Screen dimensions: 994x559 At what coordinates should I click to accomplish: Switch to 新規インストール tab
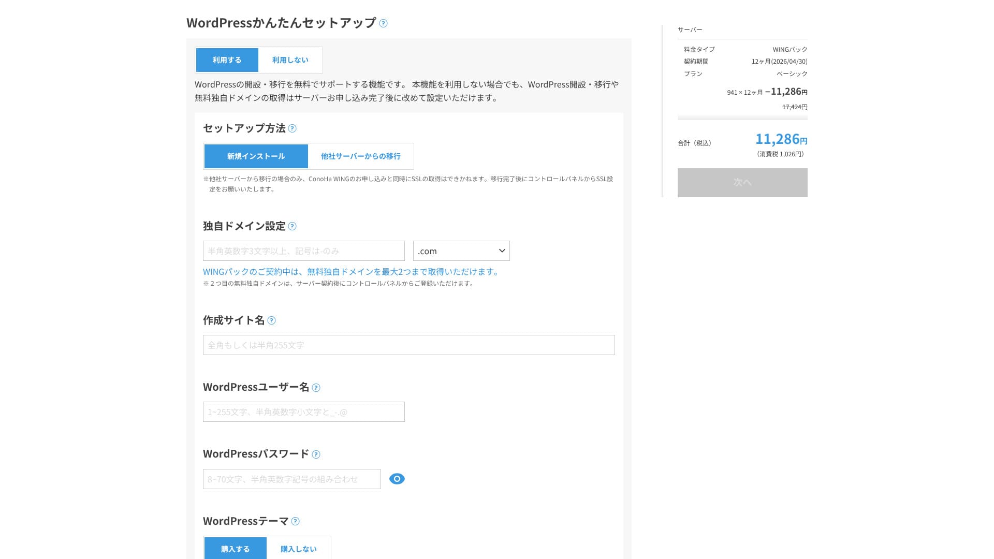[256, 156]
